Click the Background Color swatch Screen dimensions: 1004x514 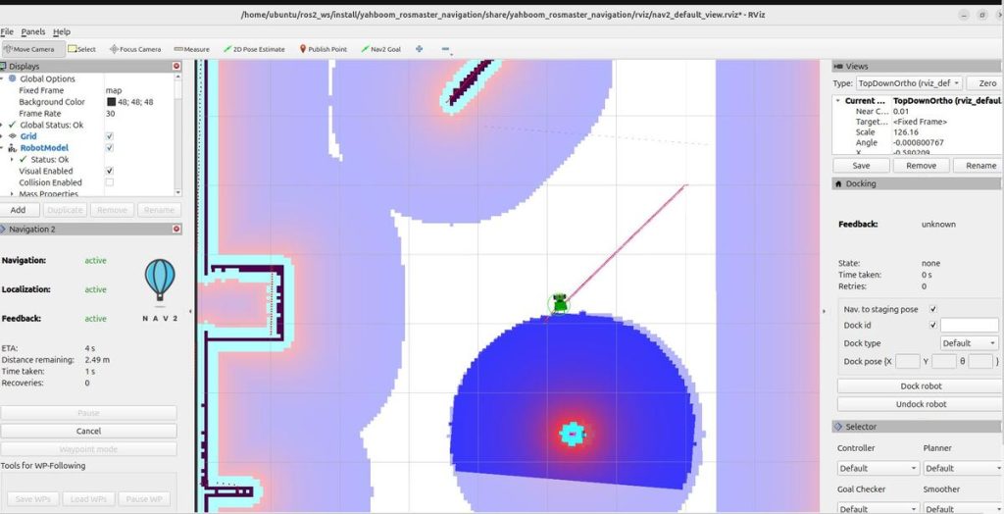[112, 102]
